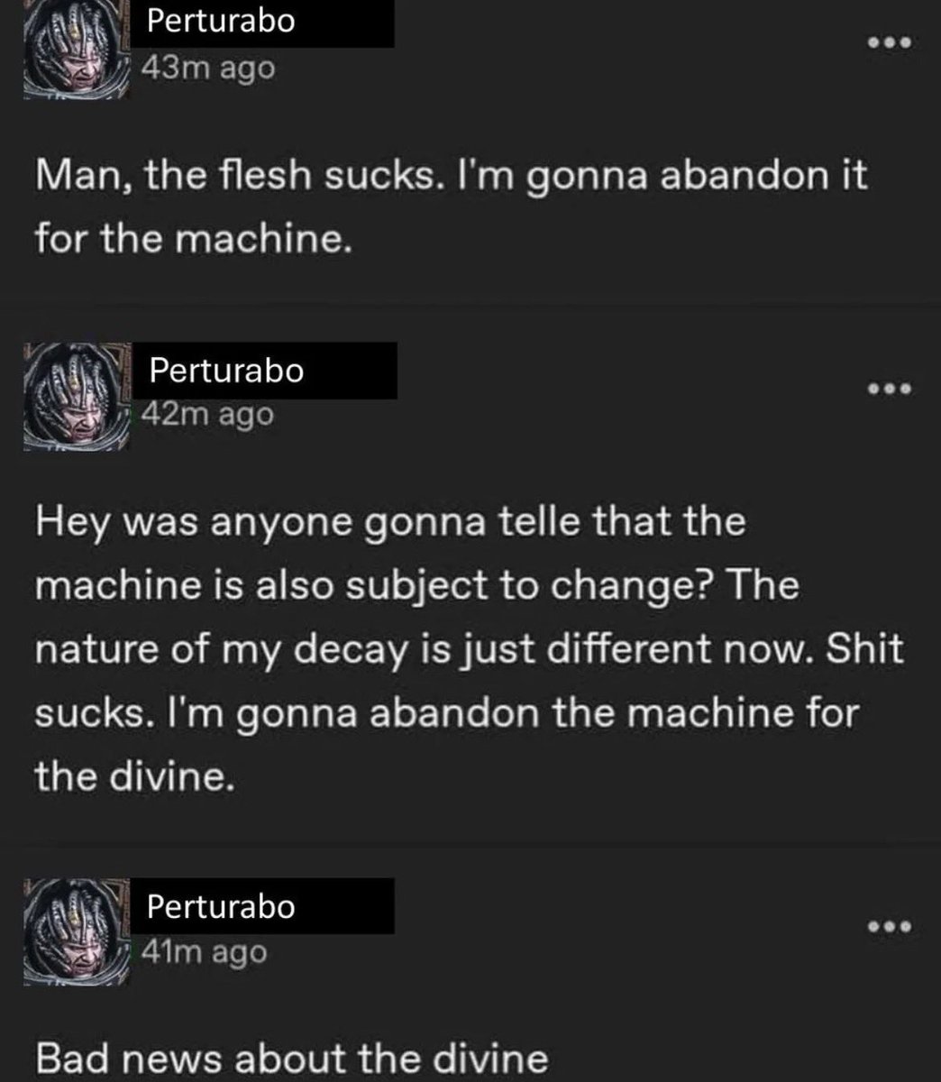Viewport: 941px width, 1082px height.
Task: Click the Perturabo username above '43m ago'
Action: (x=221, y=22)
